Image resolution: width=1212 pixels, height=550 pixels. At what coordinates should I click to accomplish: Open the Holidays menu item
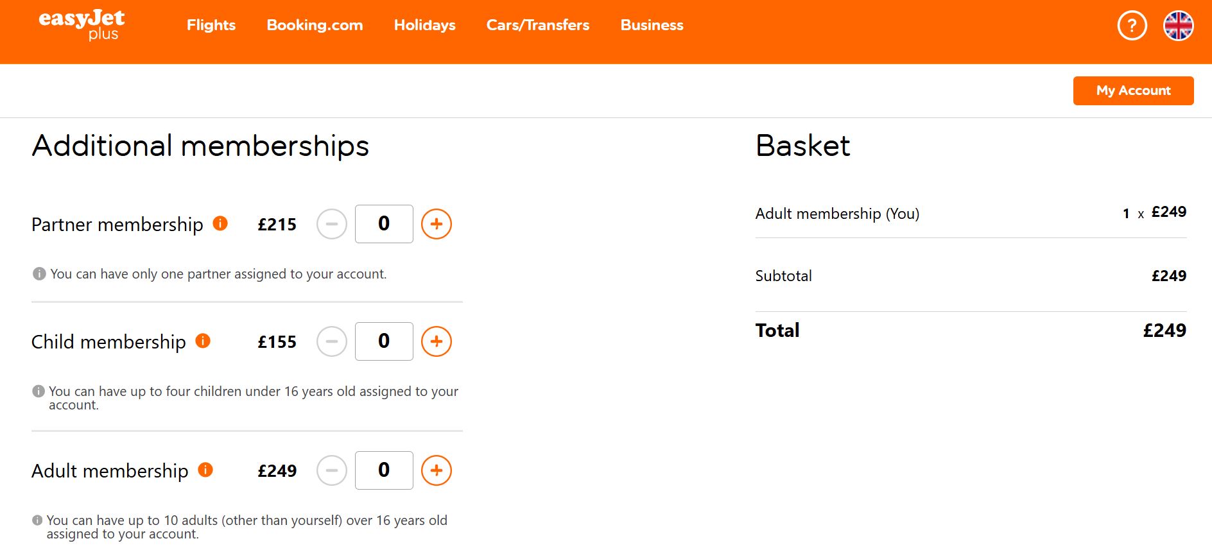424,25
